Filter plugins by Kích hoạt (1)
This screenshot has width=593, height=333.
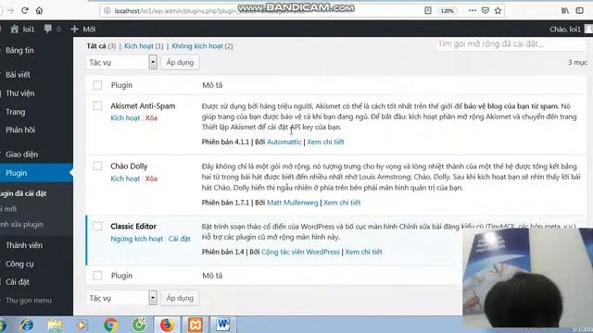click(x=144, y=46)
